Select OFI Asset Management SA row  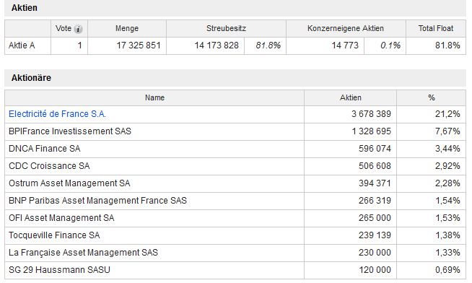[235, 218]
